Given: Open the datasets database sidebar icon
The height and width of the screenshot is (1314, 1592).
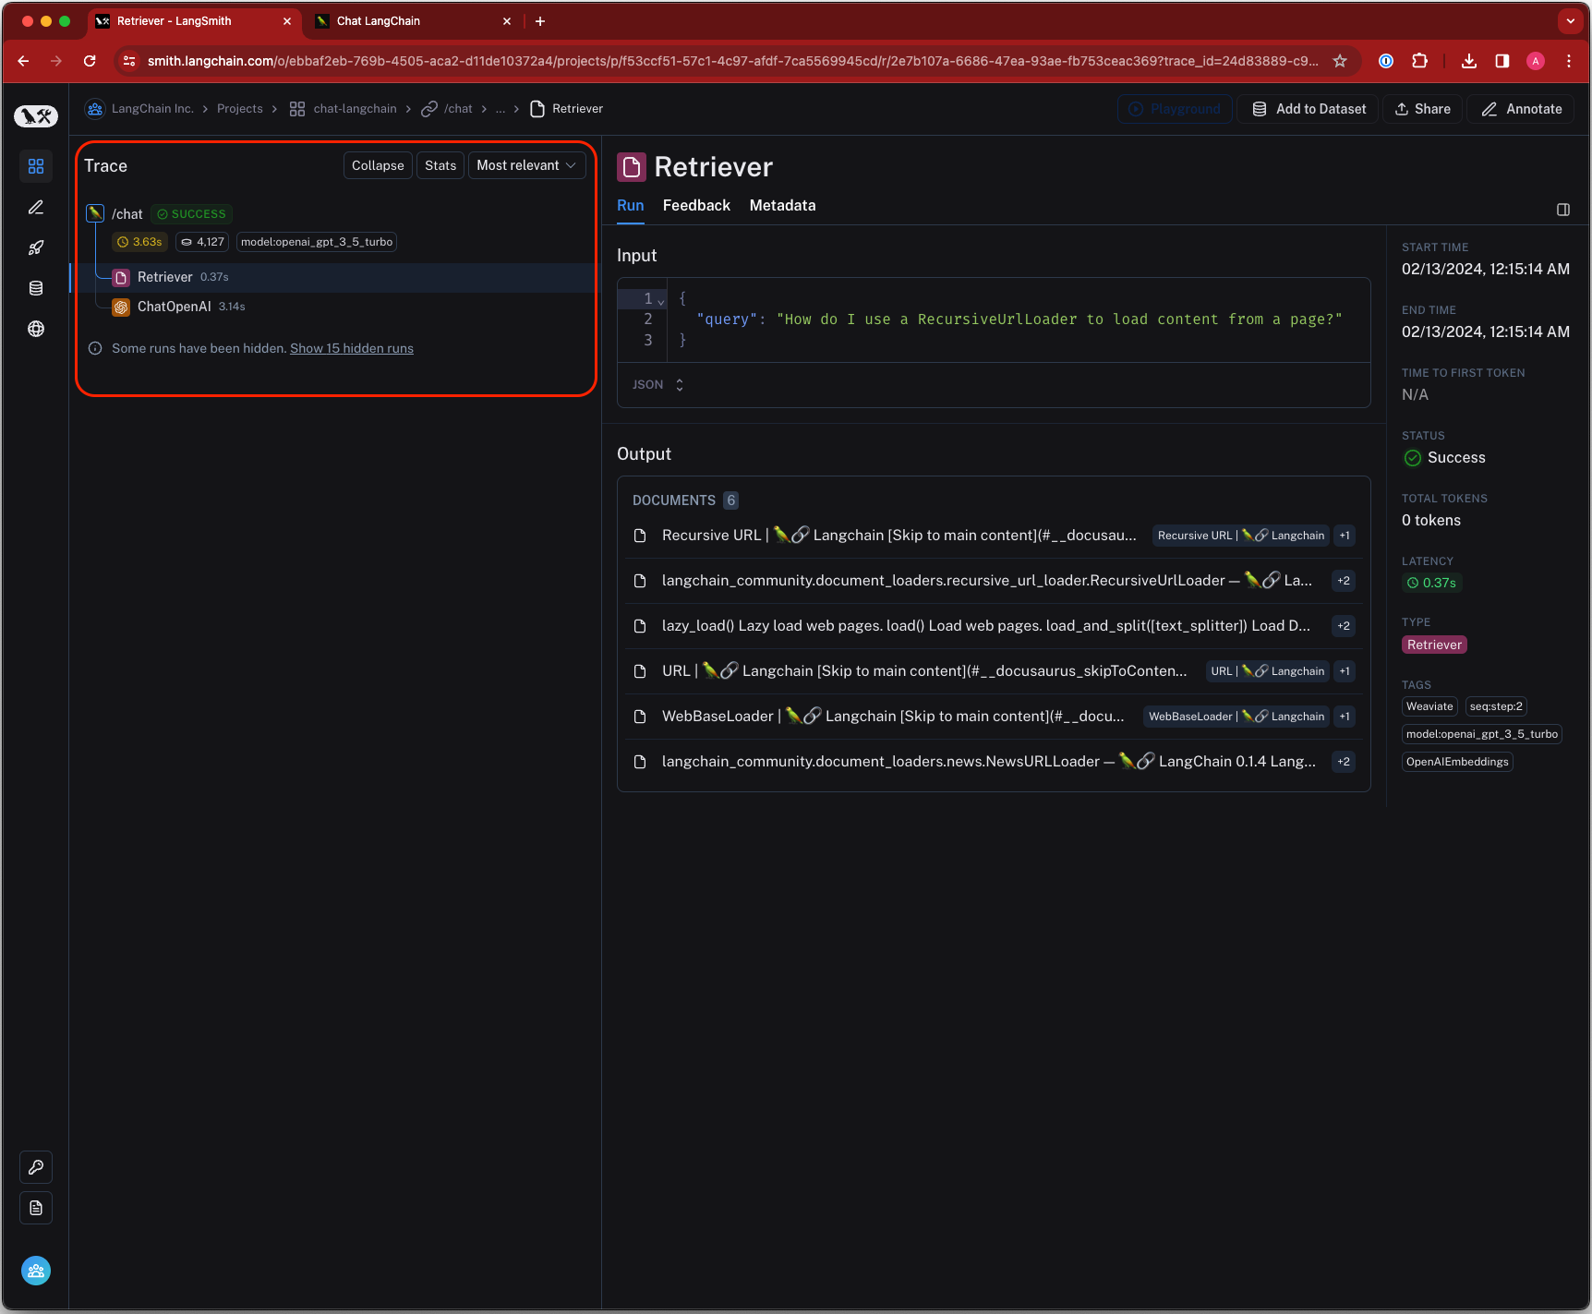Looking at the screenshot, I should pyautogui.click(x=36, y=288).
